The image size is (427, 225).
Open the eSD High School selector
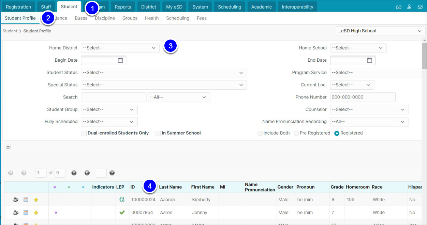(x=380, y=31)
